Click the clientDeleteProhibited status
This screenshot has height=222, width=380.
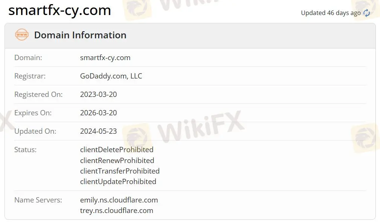pos(117,150)
